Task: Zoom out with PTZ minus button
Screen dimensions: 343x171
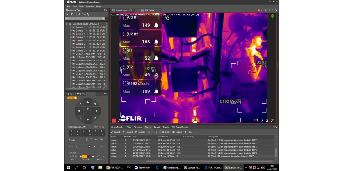Action: pos(88,113)
